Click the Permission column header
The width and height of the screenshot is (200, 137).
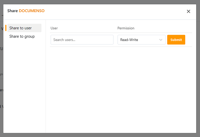coord(126,28)
